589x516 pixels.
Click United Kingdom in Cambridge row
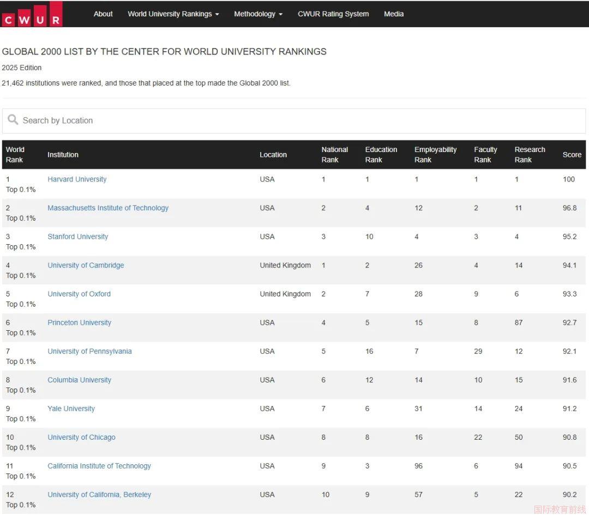285,265
